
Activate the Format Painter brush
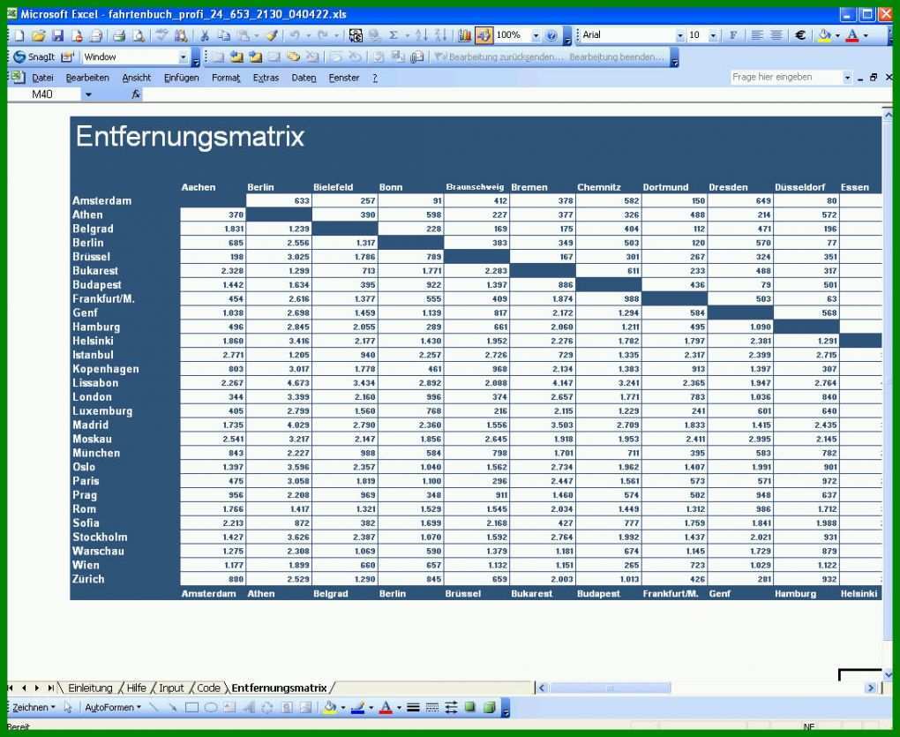click(x=272, y=35)
